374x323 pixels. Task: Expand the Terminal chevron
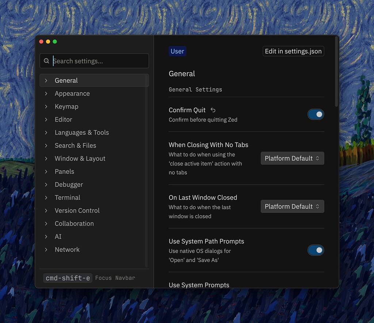46,197
